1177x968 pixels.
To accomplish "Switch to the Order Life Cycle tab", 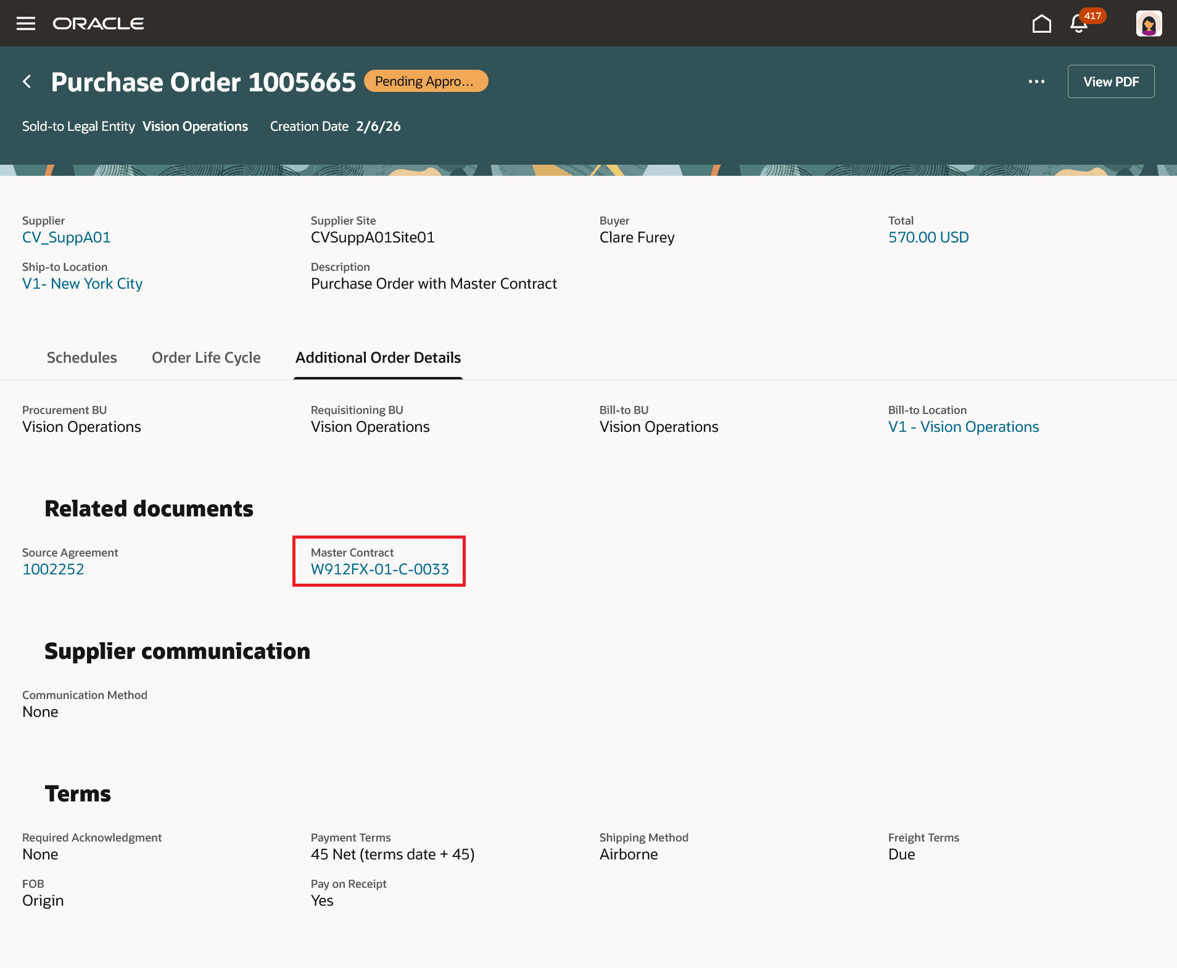I will [205, 357].
